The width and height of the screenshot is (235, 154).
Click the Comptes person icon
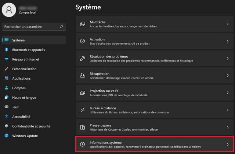(7, 88)
